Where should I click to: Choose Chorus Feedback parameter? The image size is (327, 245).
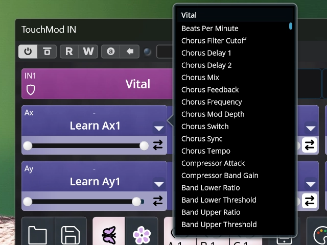point(235,90)
